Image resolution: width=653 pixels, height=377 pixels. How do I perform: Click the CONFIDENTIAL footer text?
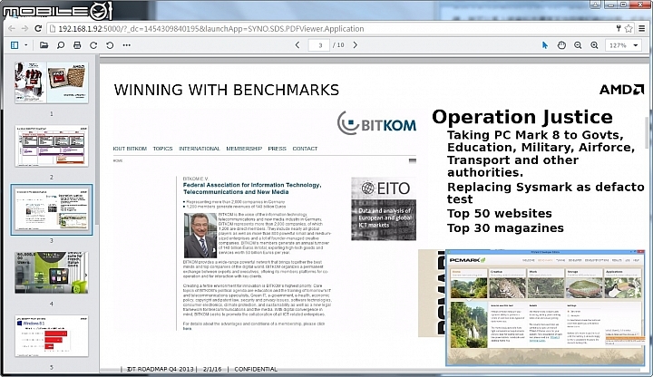(x=256, y=369)
